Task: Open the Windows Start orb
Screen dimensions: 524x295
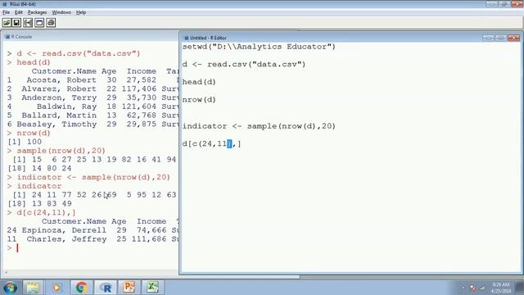Action: [10, 288]
